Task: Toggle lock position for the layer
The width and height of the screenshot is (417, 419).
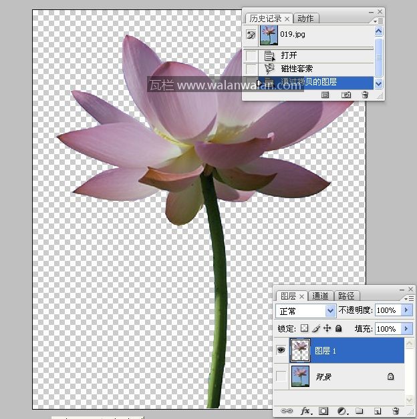Action: [x=327, y=329]
